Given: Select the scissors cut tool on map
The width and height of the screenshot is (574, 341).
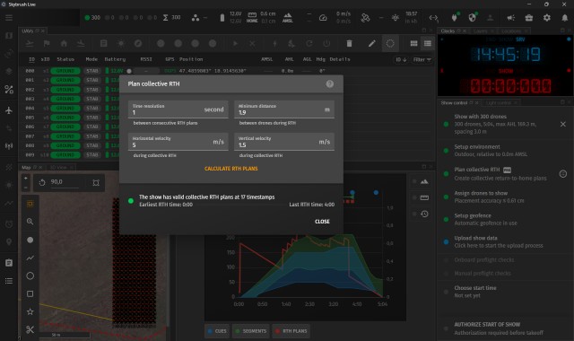Looking at the screenshot, I should tap(30, 329).
